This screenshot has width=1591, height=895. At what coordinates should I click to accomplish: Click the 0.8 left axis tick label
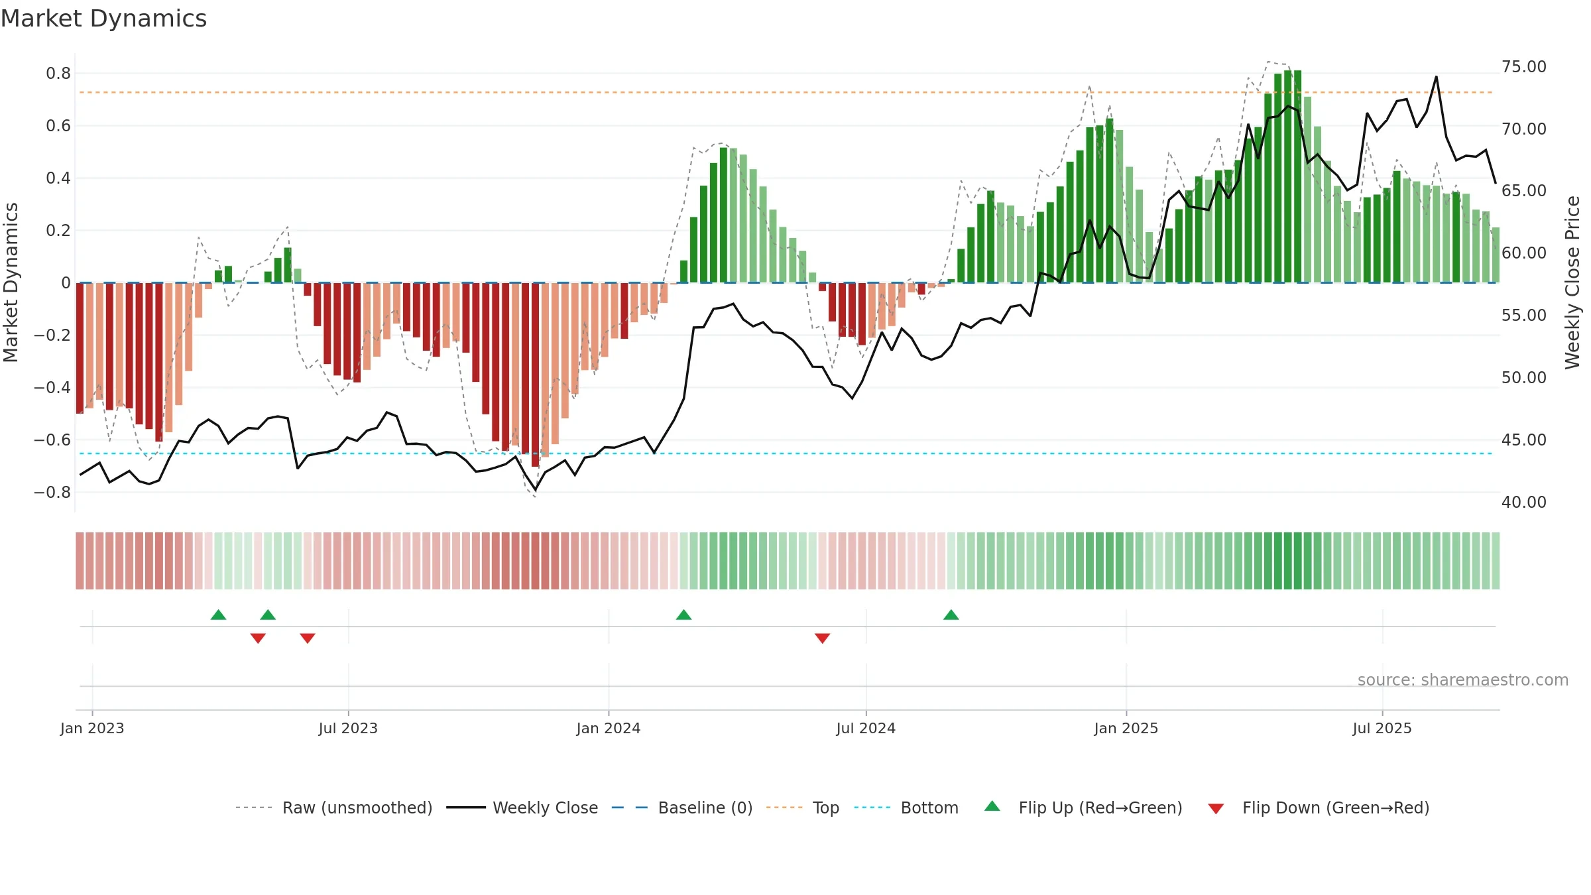click(58, 73)
